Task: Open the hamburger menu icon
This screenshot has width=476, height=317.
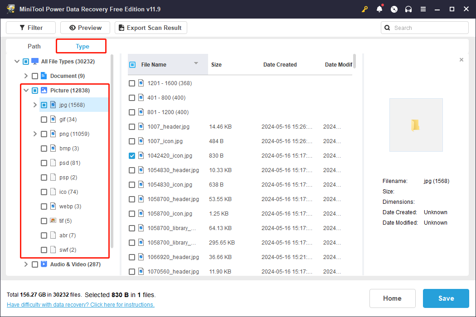Action: point(423,9)
